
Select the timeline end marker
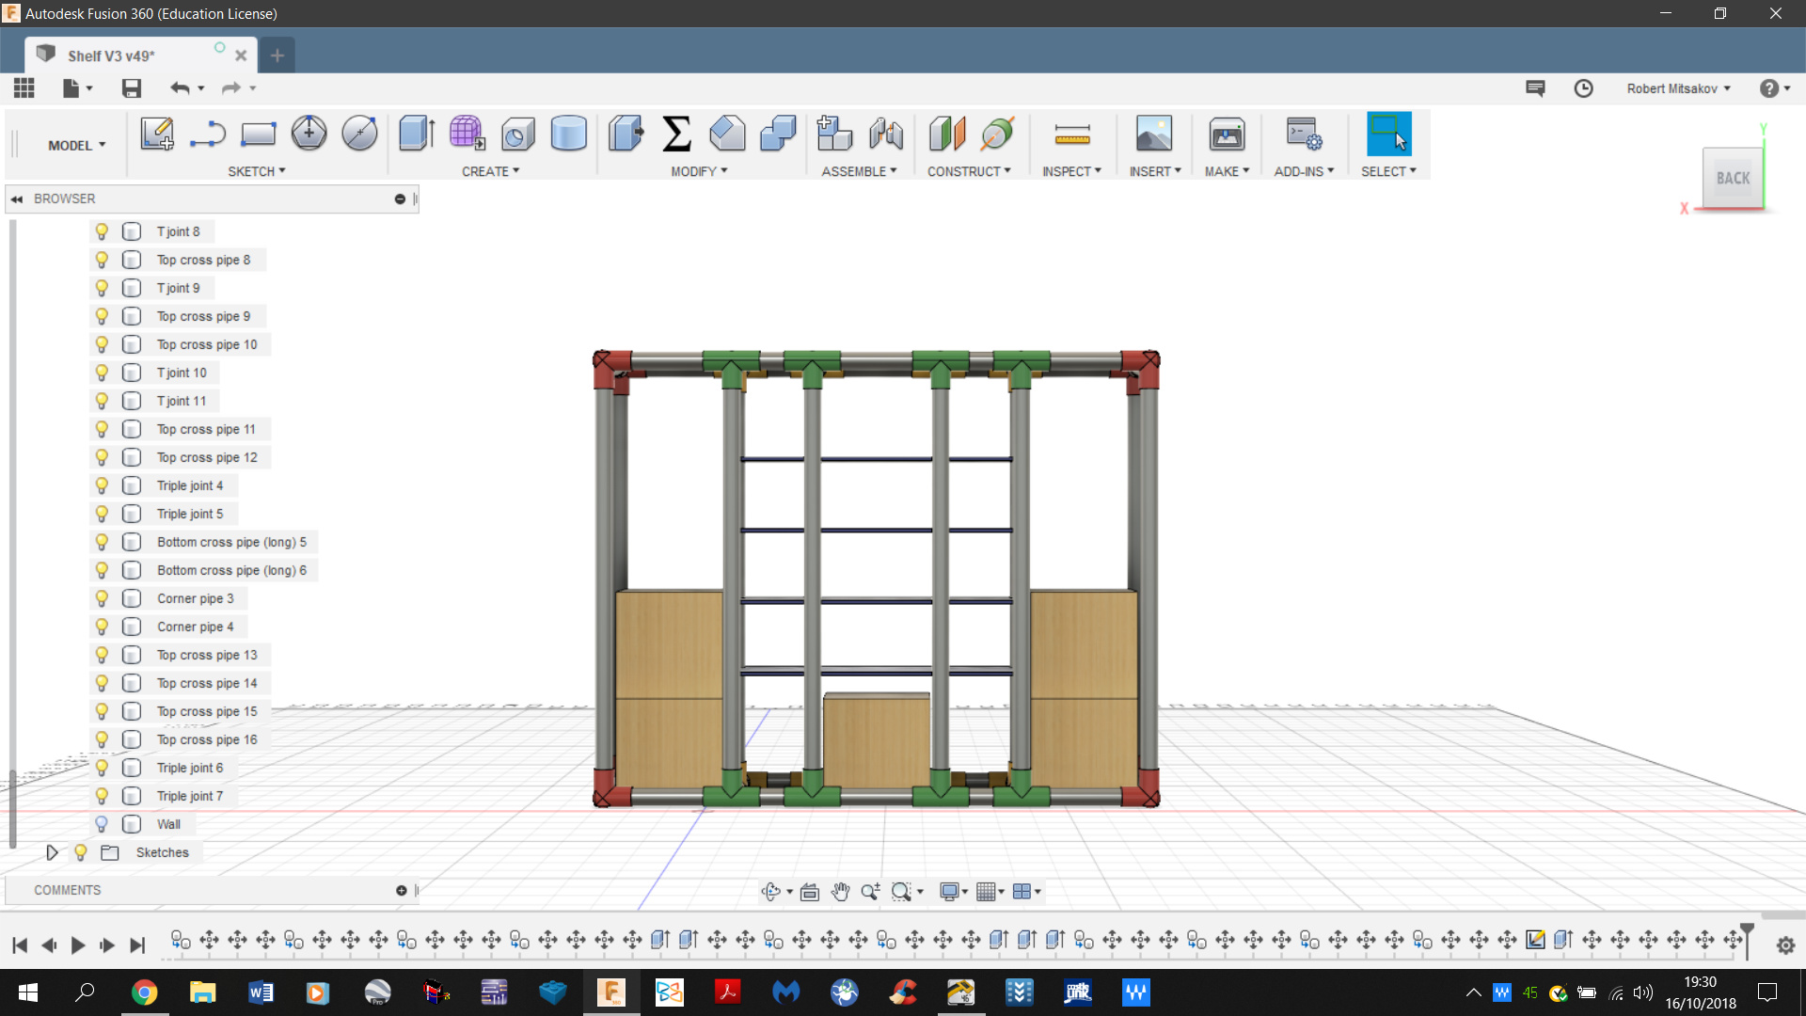(x=1748, y=940)
